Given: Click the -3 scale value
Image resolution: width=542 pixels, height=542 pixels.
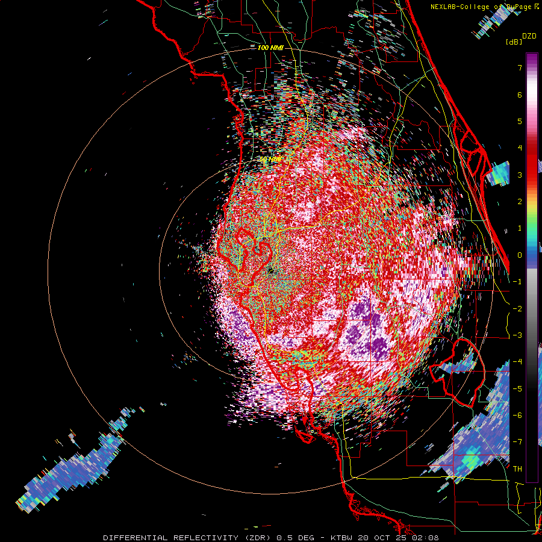Looking at the screenshot, I should [x=517, y=335].
